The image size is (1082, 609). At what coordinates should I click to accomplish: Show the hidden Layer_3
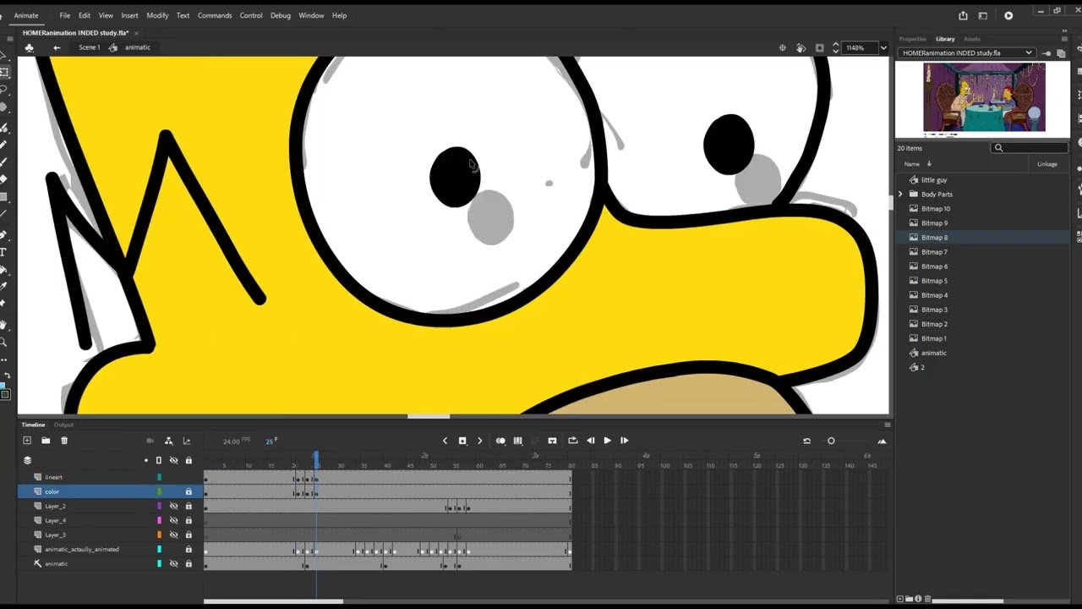click(x=173, y=535)
